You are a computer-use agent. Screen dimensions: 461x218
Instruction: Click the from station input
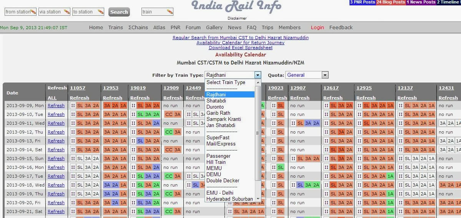[21, 12]
